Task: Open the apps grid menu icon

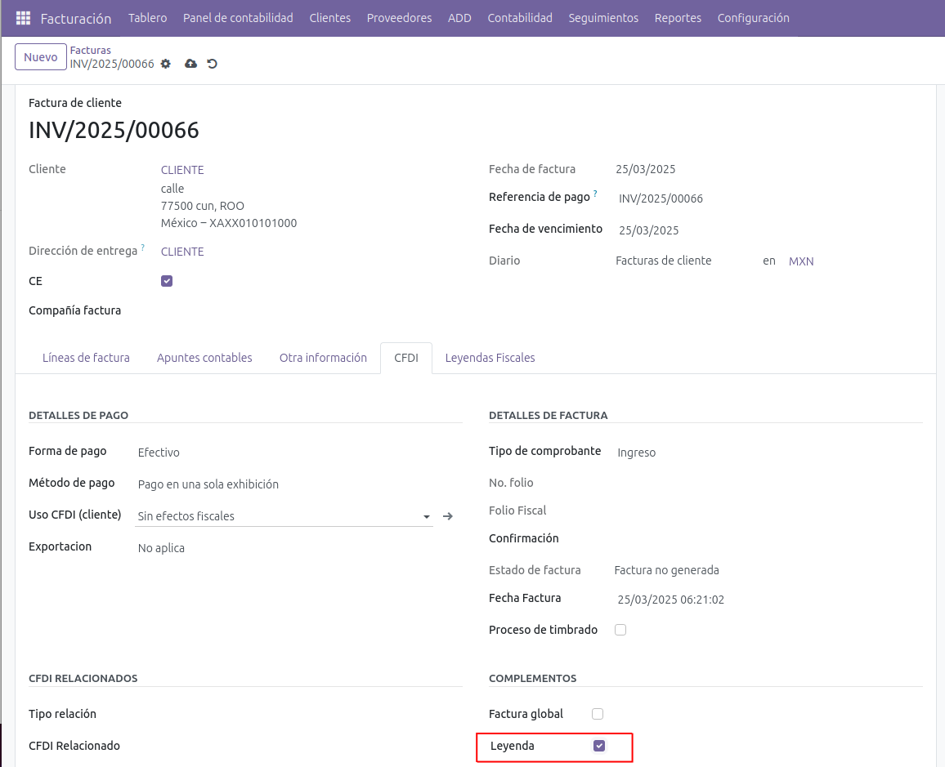Action: pos(23,18)
